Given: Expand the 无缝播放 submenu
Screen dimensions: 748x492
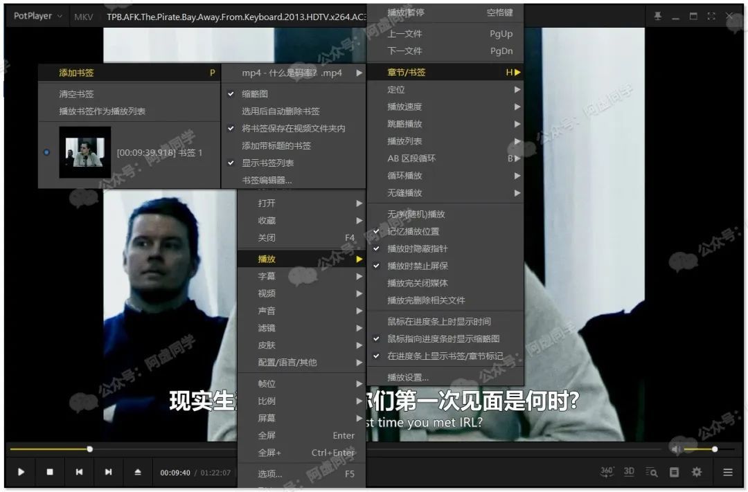Looking at the screenshot, I should click(x=445, y=192).
